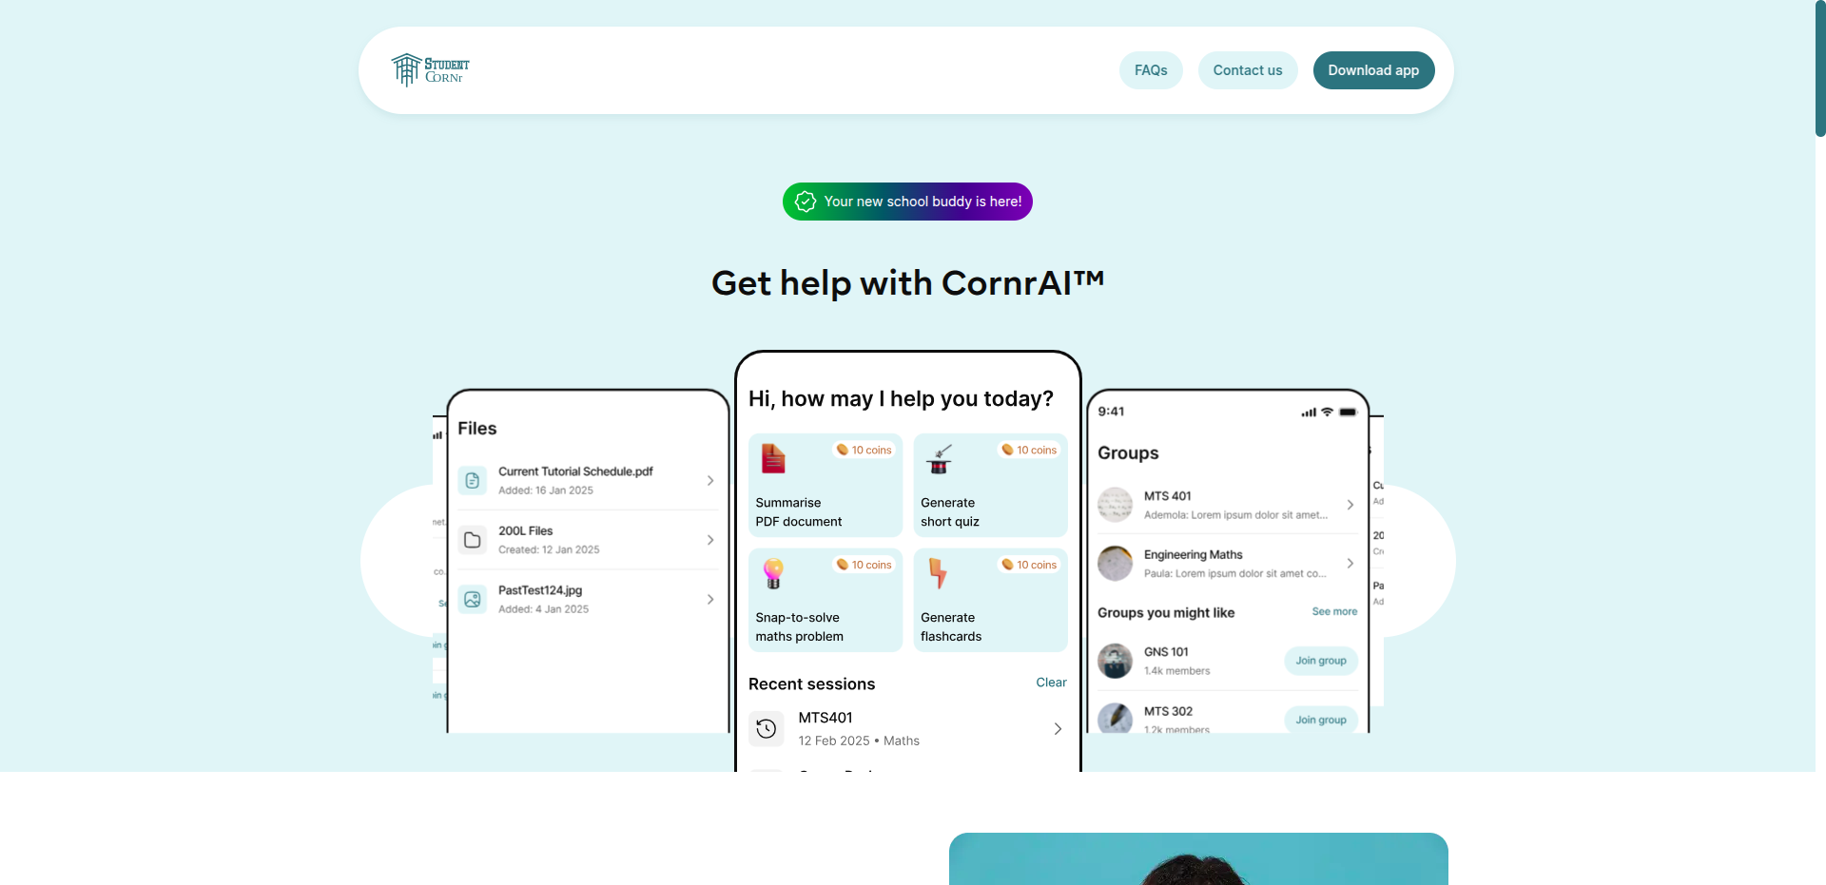
Task: Click the document icon for Current Tutorial Schedule.pdf
Action: (x=473, y=481)
